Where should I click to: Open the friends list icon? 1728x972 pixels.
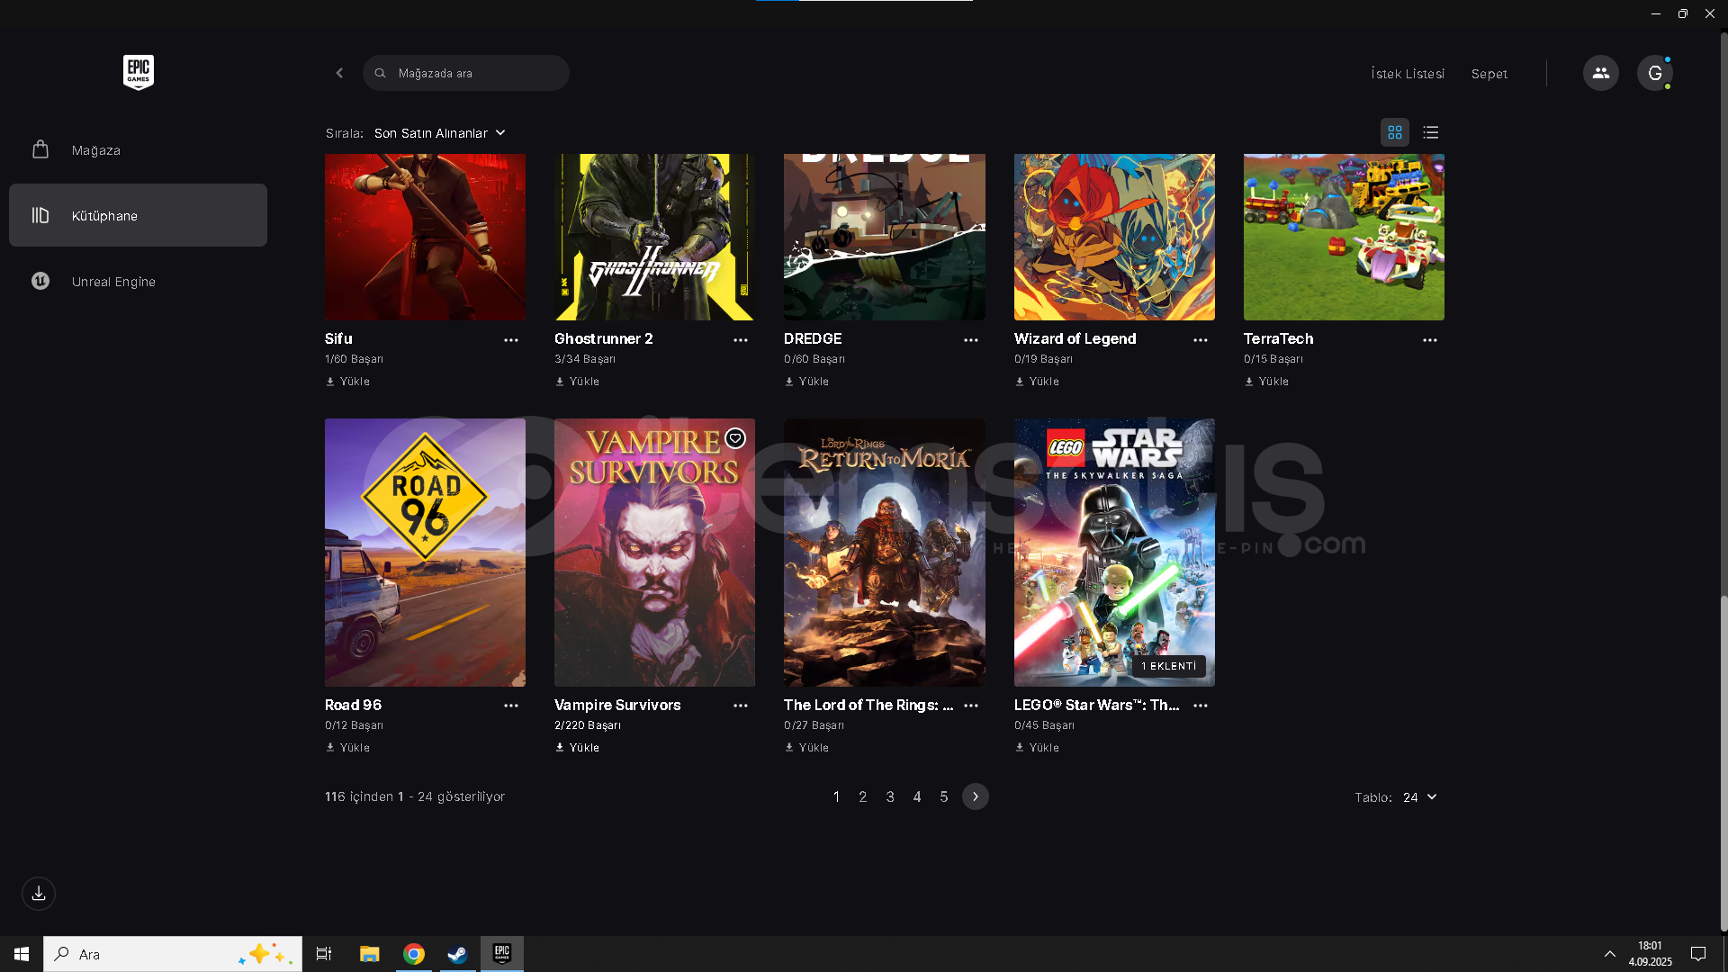(1600, 73)
